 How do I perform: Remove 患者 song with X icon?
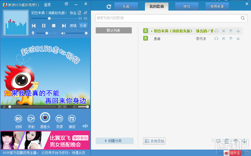(x=224, y=38)
